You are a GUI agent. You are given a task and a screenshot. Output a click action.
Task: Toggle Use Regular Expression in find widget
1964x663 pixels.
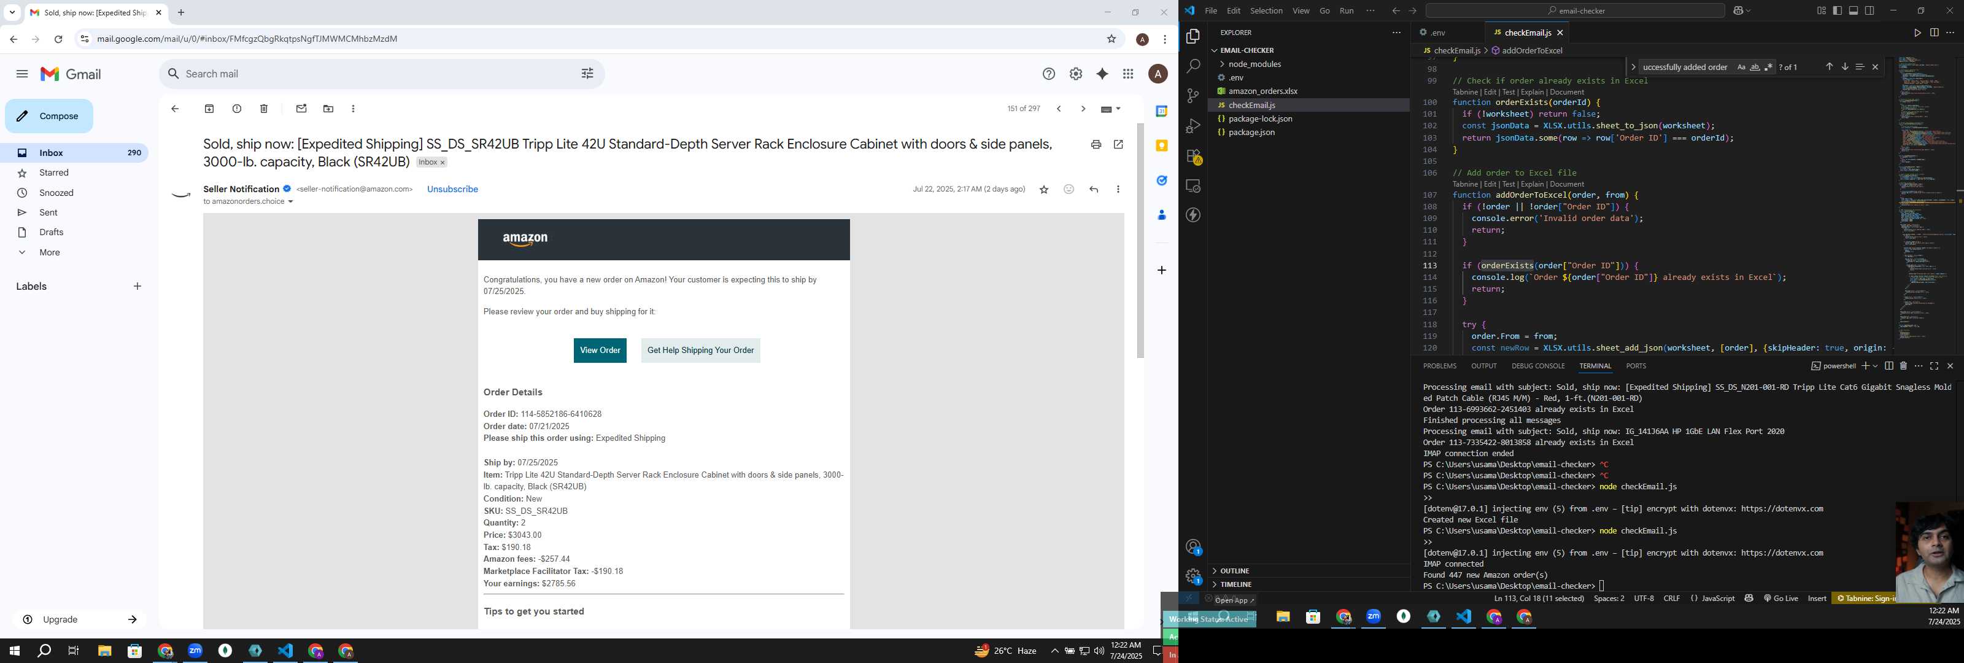coord(1769,67)
